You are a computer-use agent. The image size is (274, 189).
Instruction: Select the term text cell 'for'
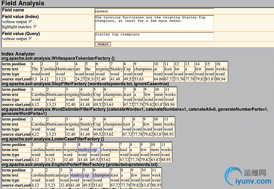pos(179,69)
